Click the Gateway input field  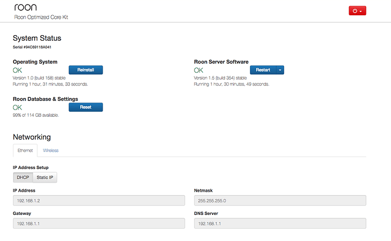click(99, 223)
